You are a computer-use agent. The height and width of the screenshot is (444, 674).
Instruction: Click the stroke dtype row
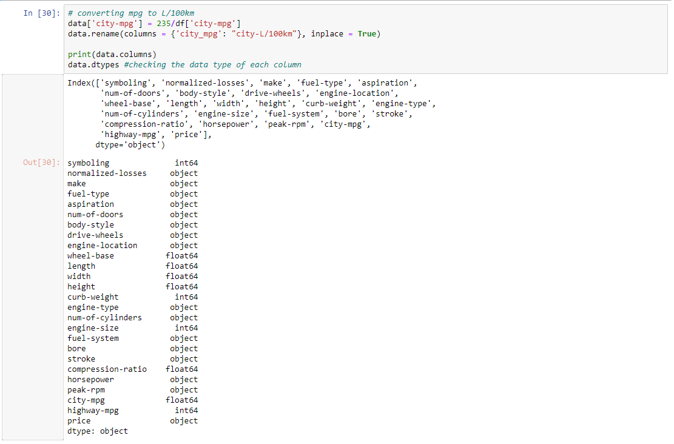point(132,359)
